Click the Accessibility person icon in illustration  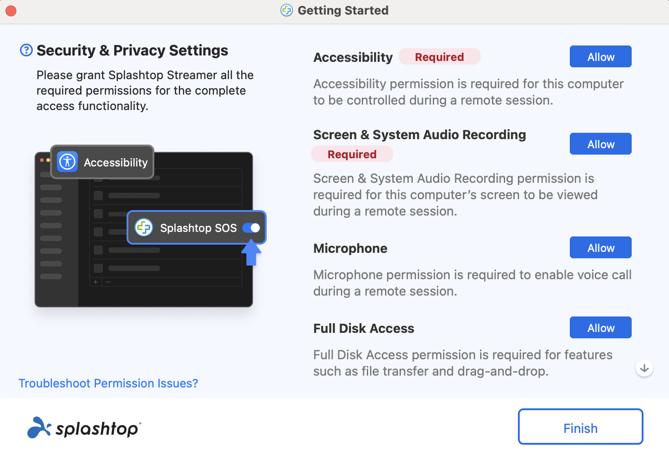pos(67,162)
